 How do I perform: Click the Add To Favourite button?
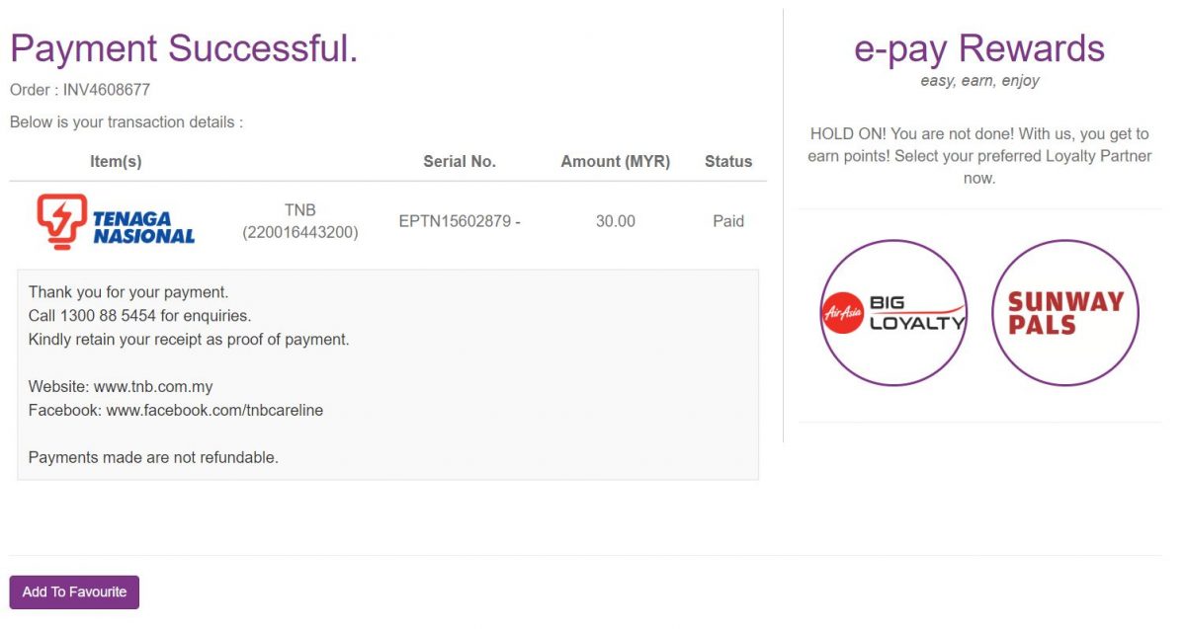click(73, 591)
